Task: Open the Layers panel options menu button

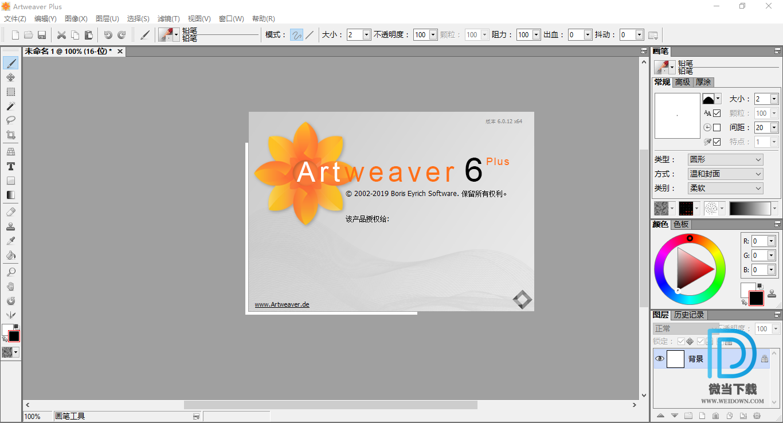Action: (x=777, y=315)
